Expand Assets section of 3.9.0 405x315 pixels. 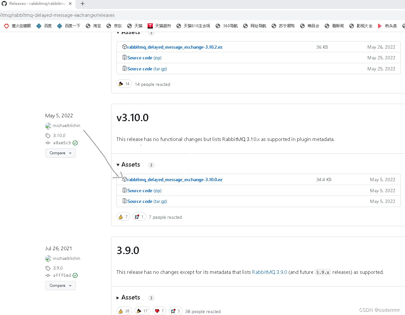[x=128, y=297]
